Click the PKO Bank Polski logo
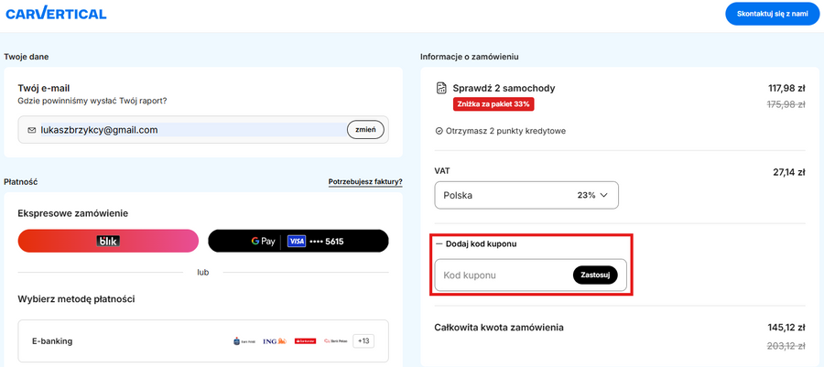Viewport: 824px width, 367px height. click(244, 341)
